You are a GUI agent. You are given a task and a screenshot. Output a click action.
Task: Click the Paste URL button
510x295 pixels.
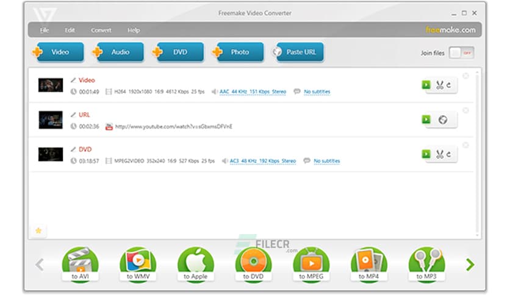(298, 52)
